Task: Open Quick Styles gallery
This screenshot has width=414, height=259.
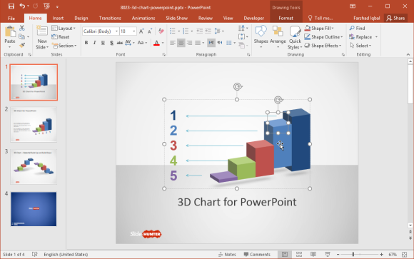Action: (295, 38)
